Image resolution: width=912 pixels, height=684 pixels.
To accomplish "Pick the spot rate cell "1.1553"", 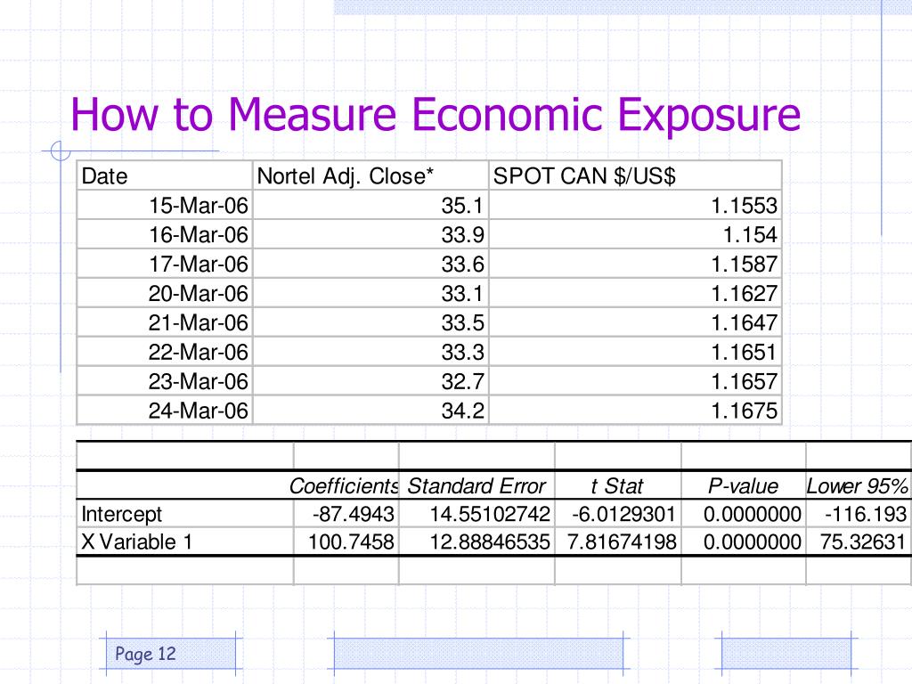I will click(635, 206).
